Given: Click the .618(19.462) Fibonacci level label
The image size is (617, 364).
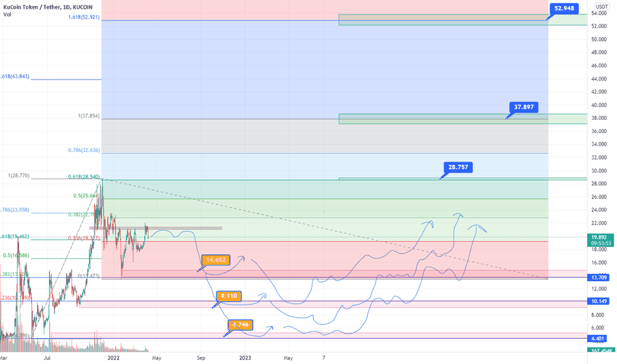Looking at the screenshot, I should 15,236.
